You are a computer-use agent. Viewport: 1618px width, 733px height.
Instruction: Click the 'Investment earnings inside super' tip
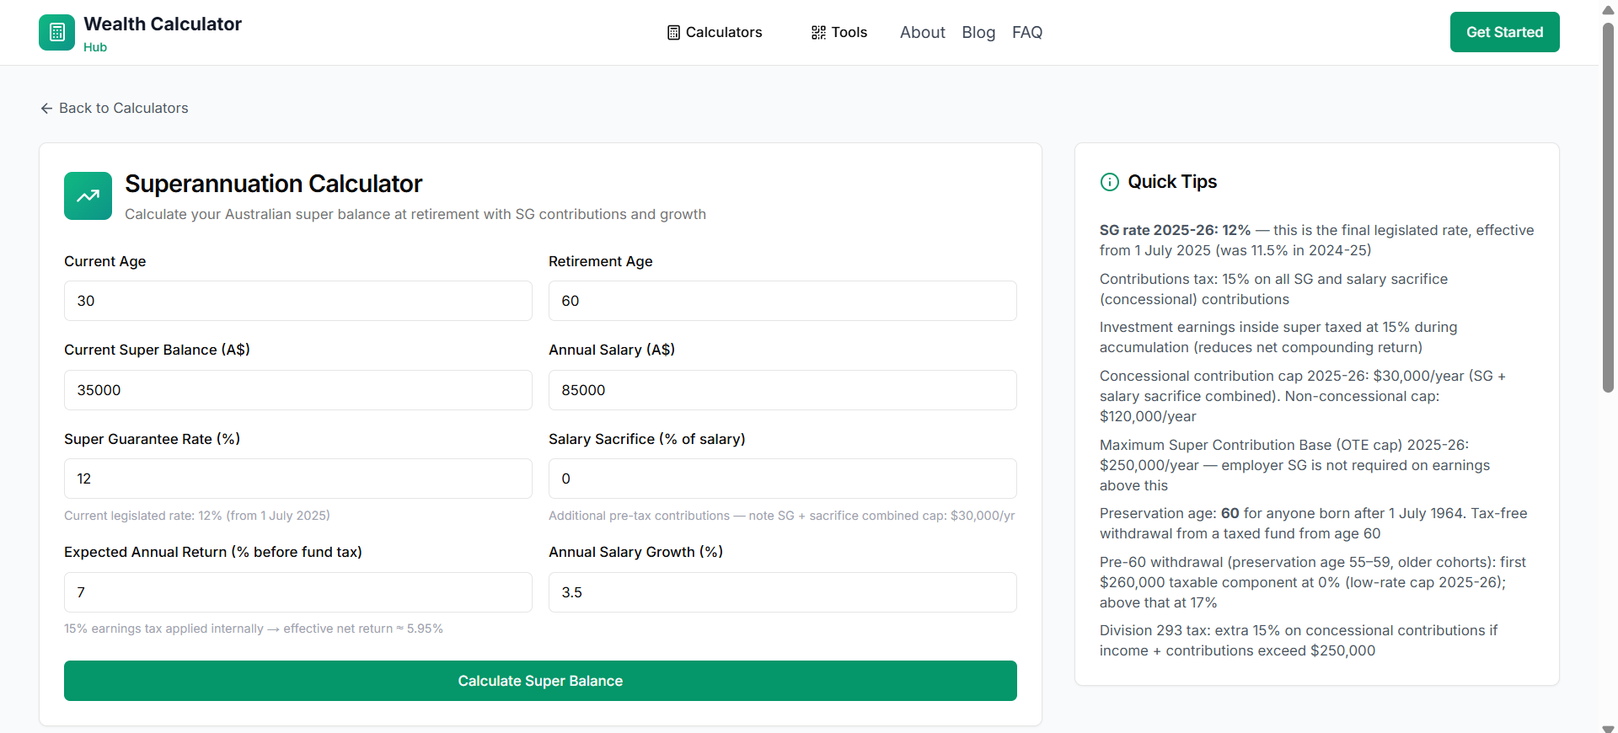tap(1278, 337)
